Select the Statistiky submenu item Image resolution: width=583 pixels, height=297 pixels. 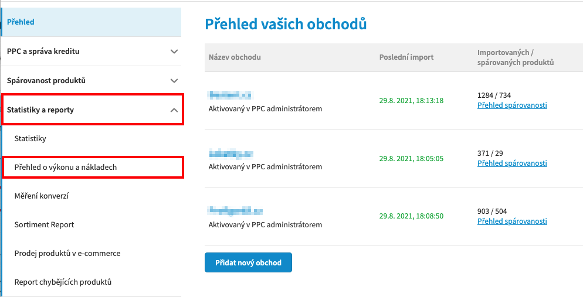[30, 138]
